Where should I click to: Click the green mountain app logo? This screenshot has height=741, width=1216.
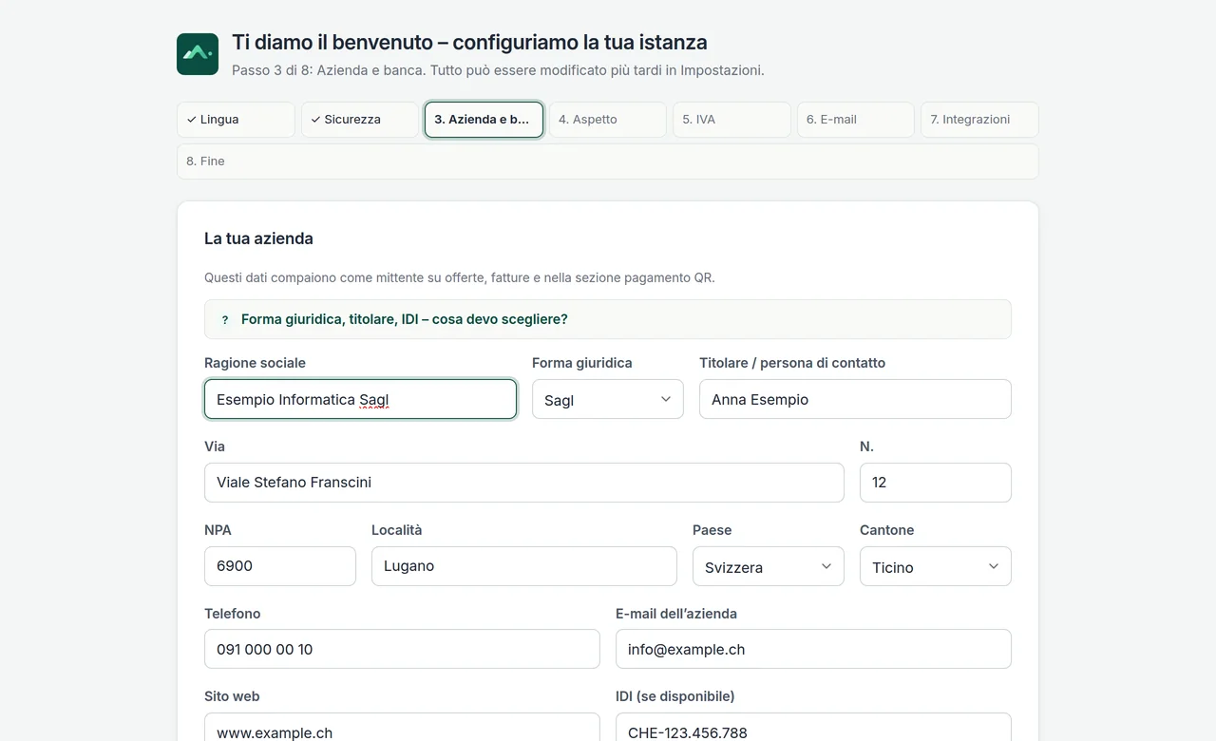point(198,54)
